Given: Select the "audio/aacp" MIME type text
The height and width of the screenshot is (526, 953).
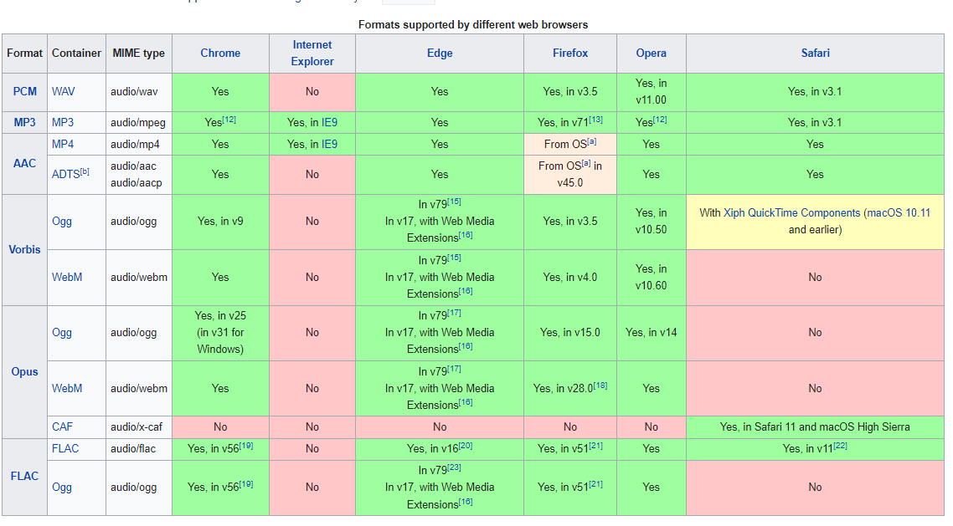Looking at the screenshot, I should (137, 182).
